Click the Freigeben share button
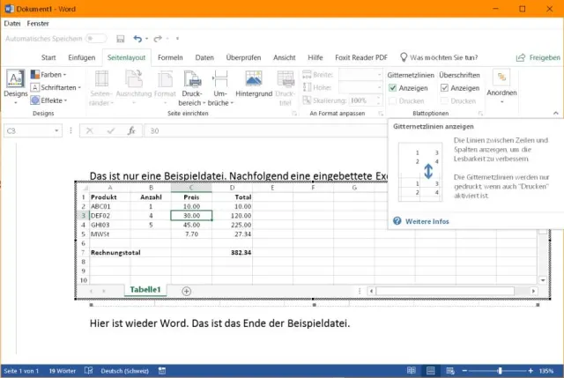The image size is (564, 378). click(538, 57)
